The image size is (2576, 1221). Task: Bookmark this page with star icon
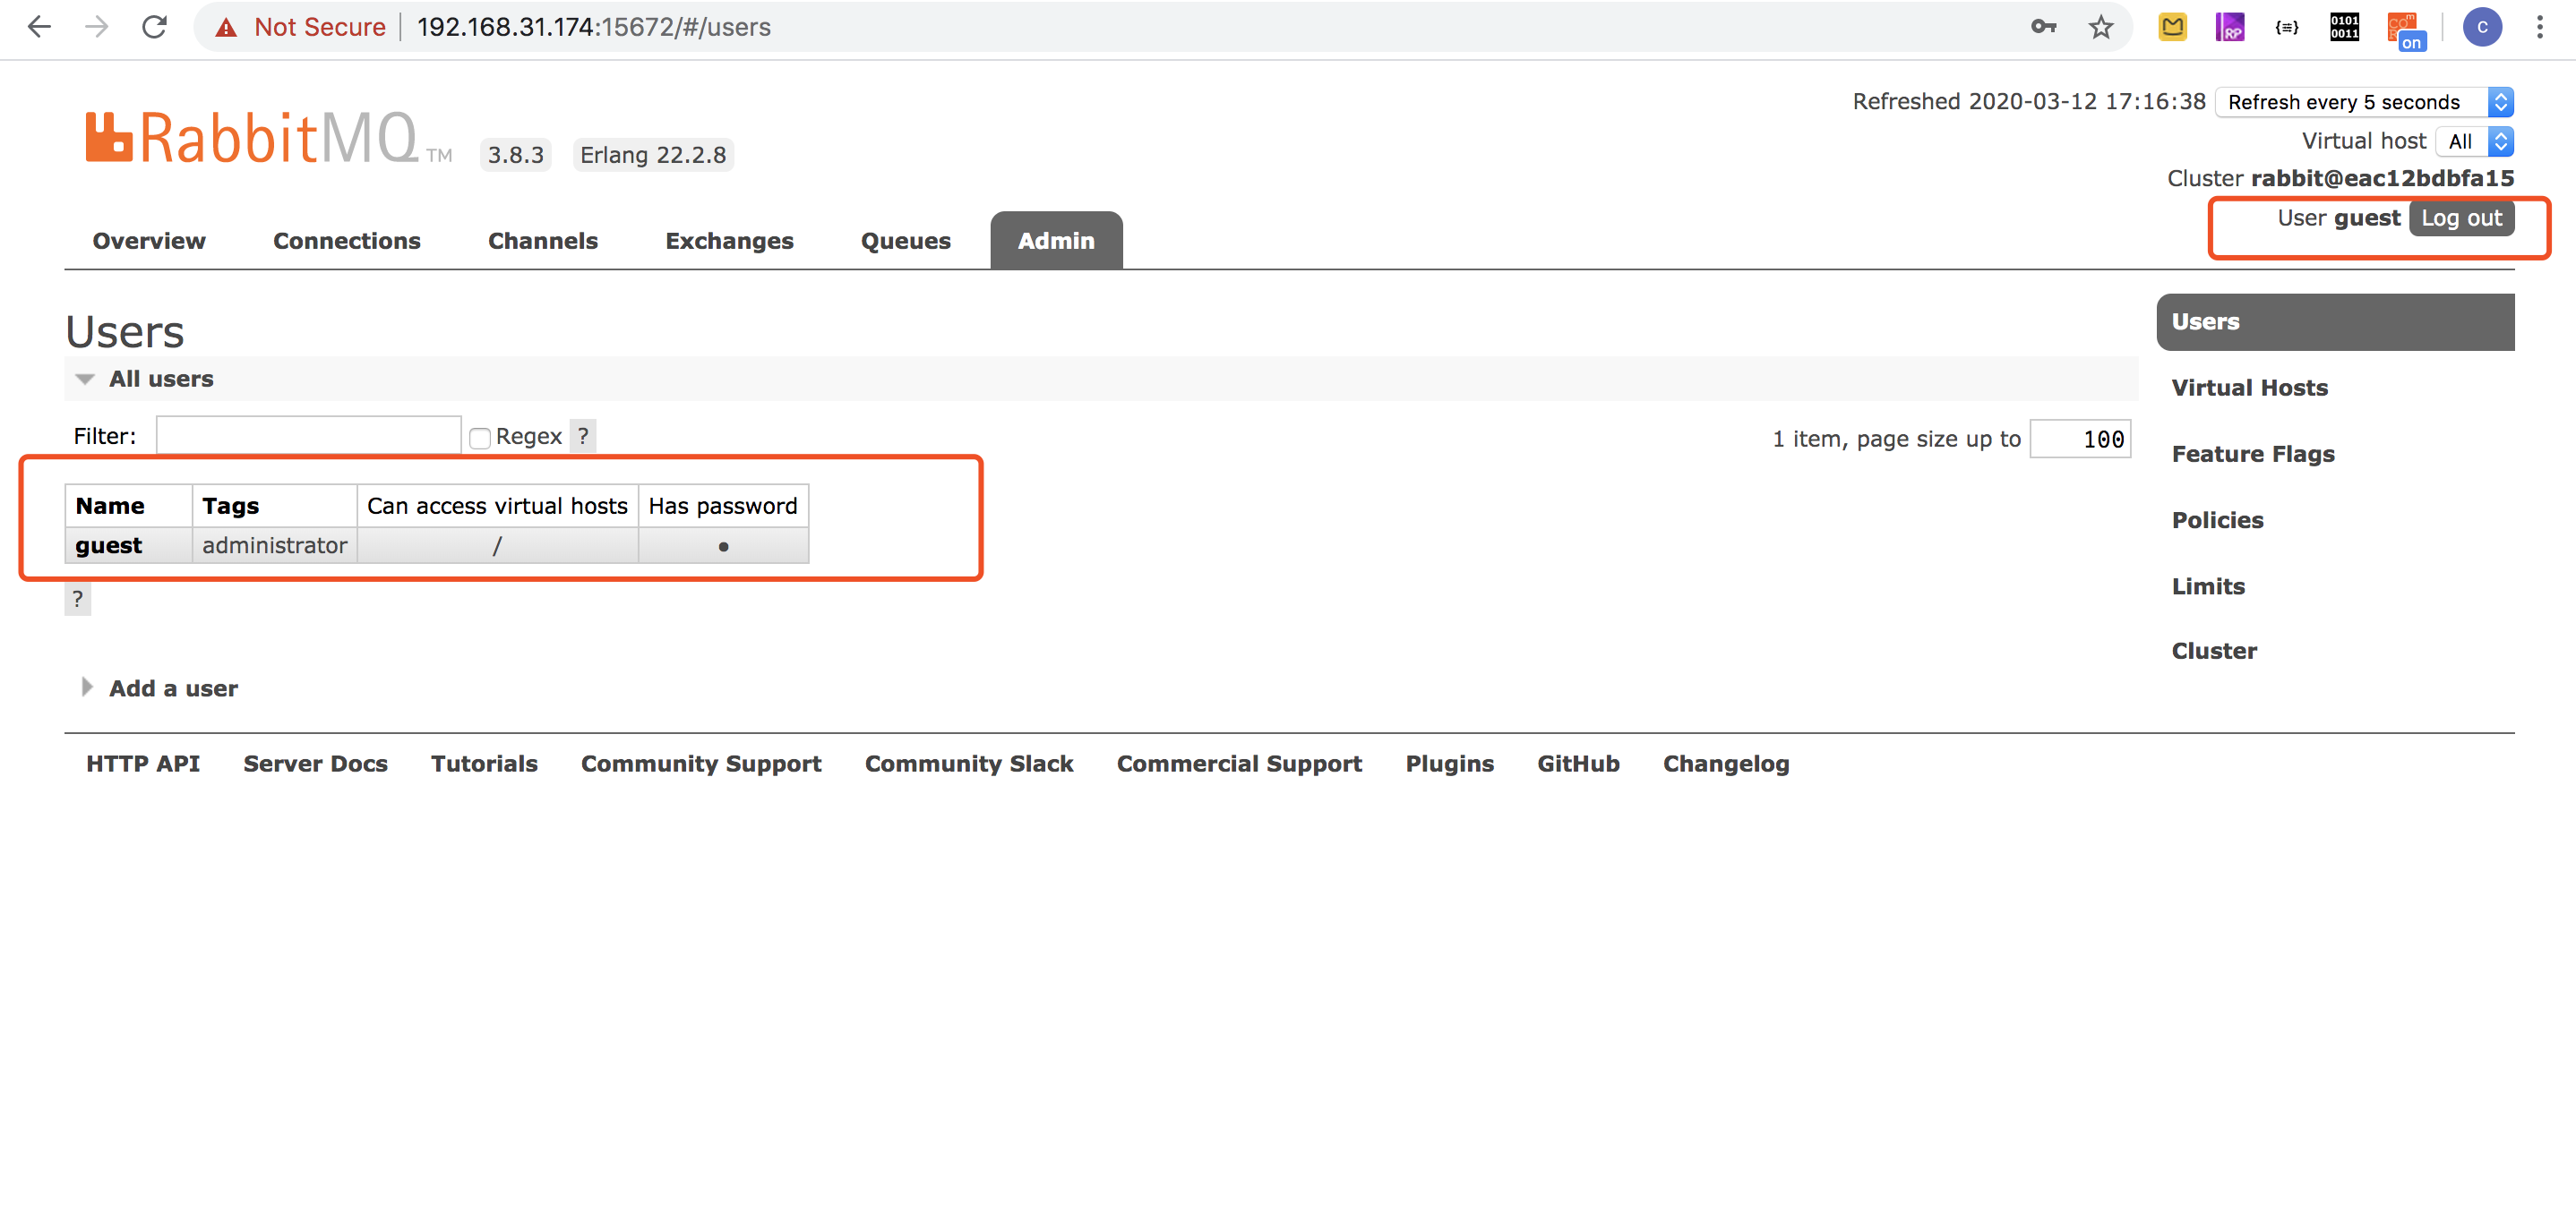click(2100, 27)
